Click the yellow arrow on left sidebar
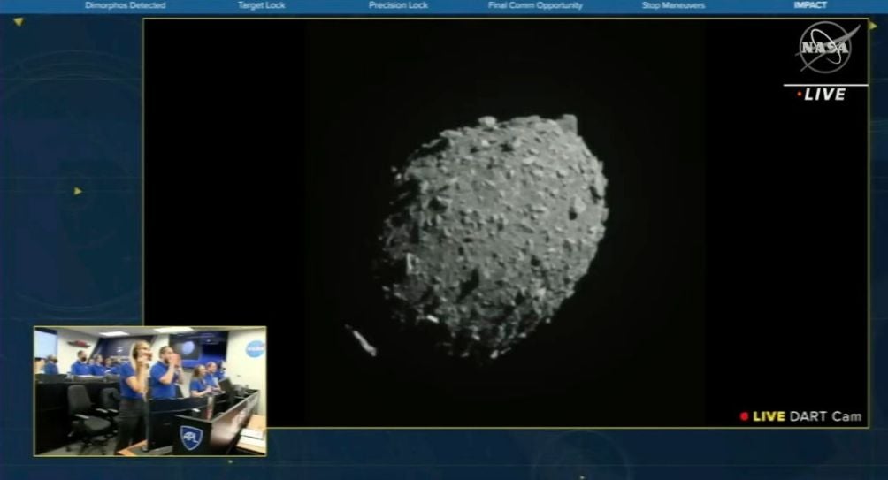This screenshot has height=480, width=888. click(78, 191)
